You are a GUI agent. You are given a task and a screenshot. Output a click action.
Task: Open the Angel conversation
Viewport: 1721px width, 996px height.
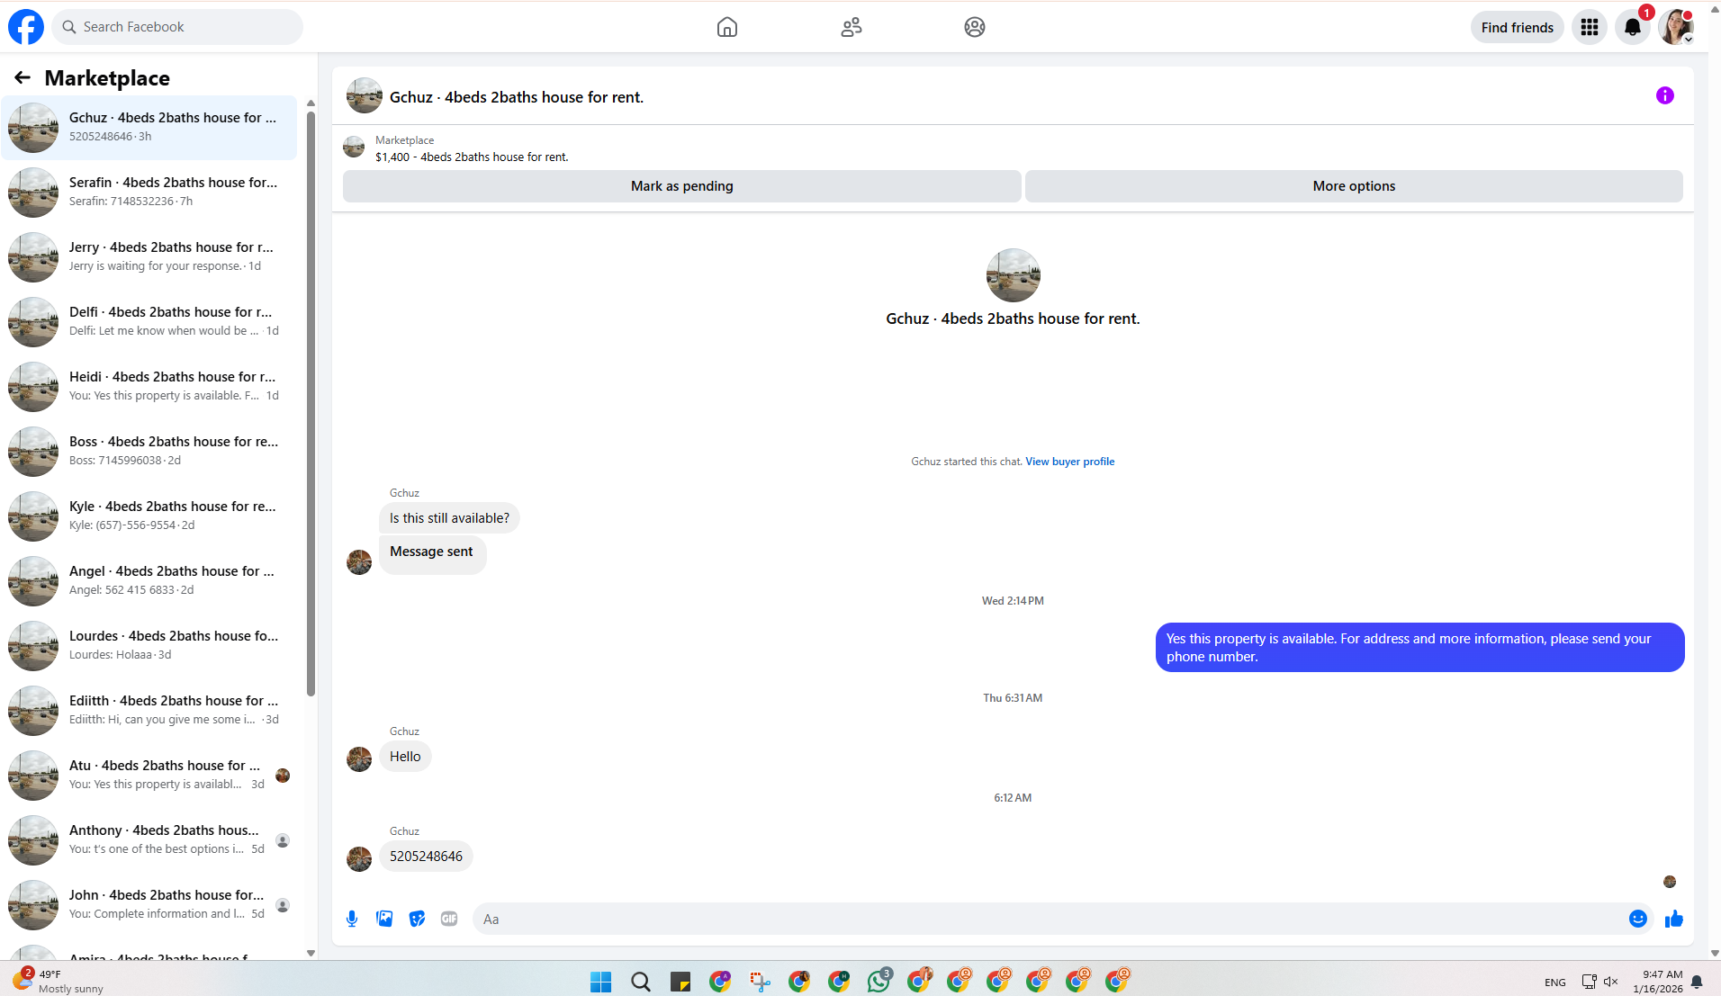tap(149, 581)
